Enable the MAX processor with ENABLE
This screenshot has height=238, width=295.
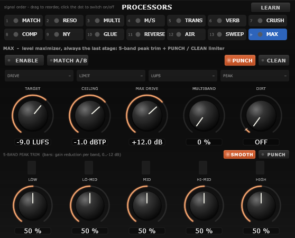pos(24,60)
